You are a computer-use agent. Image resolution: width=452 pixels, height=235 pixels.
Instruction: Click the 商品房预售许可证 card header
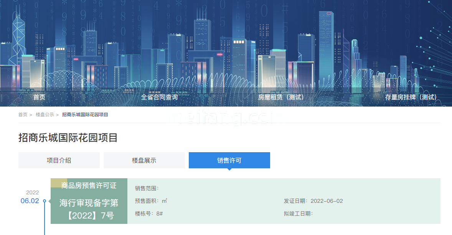[x=89, y=186]
